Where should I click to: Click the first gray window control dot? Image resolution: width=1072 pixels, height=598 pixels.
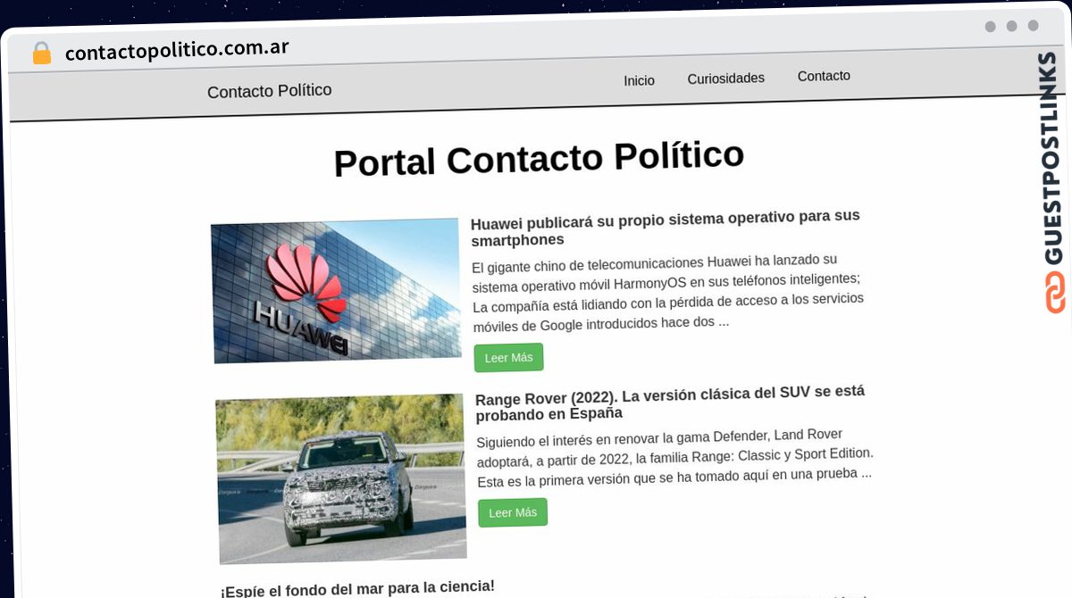pos(990,27)
